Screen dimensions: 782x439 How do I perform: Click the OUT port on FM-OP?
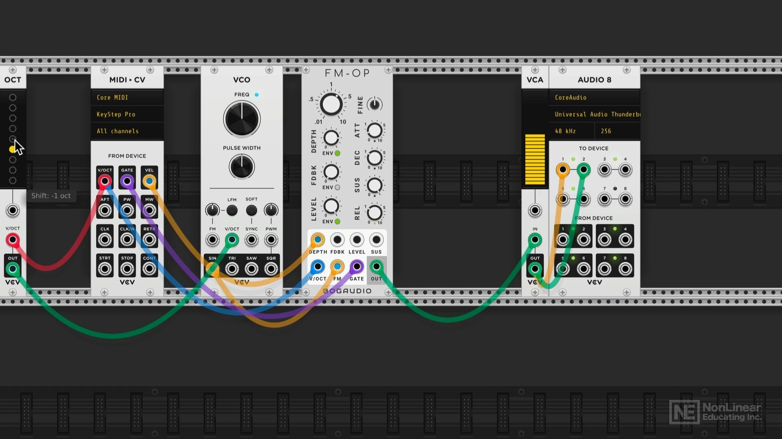[376, 267]
